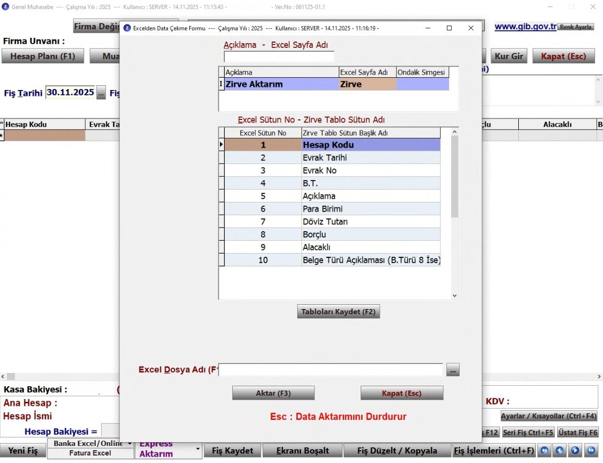Click Tabloları Kaydet (F2) button
Image resolution: width=603 pixels, height=463 pixels.
point(338,312)
